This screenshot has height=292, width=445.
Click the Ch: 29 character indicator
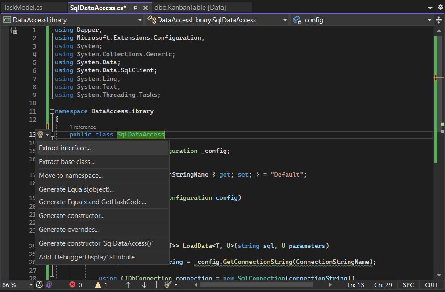point(383,285)
